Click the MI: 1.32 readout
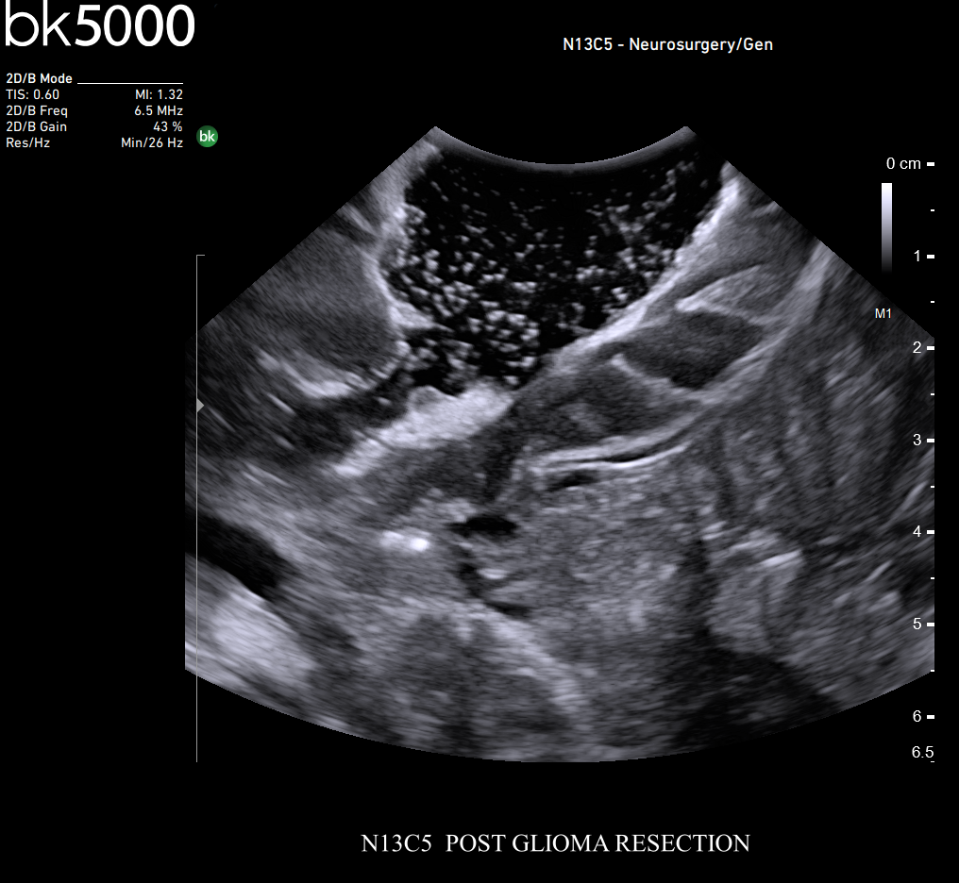The image size is (959, 883). (x=159, y=94)
